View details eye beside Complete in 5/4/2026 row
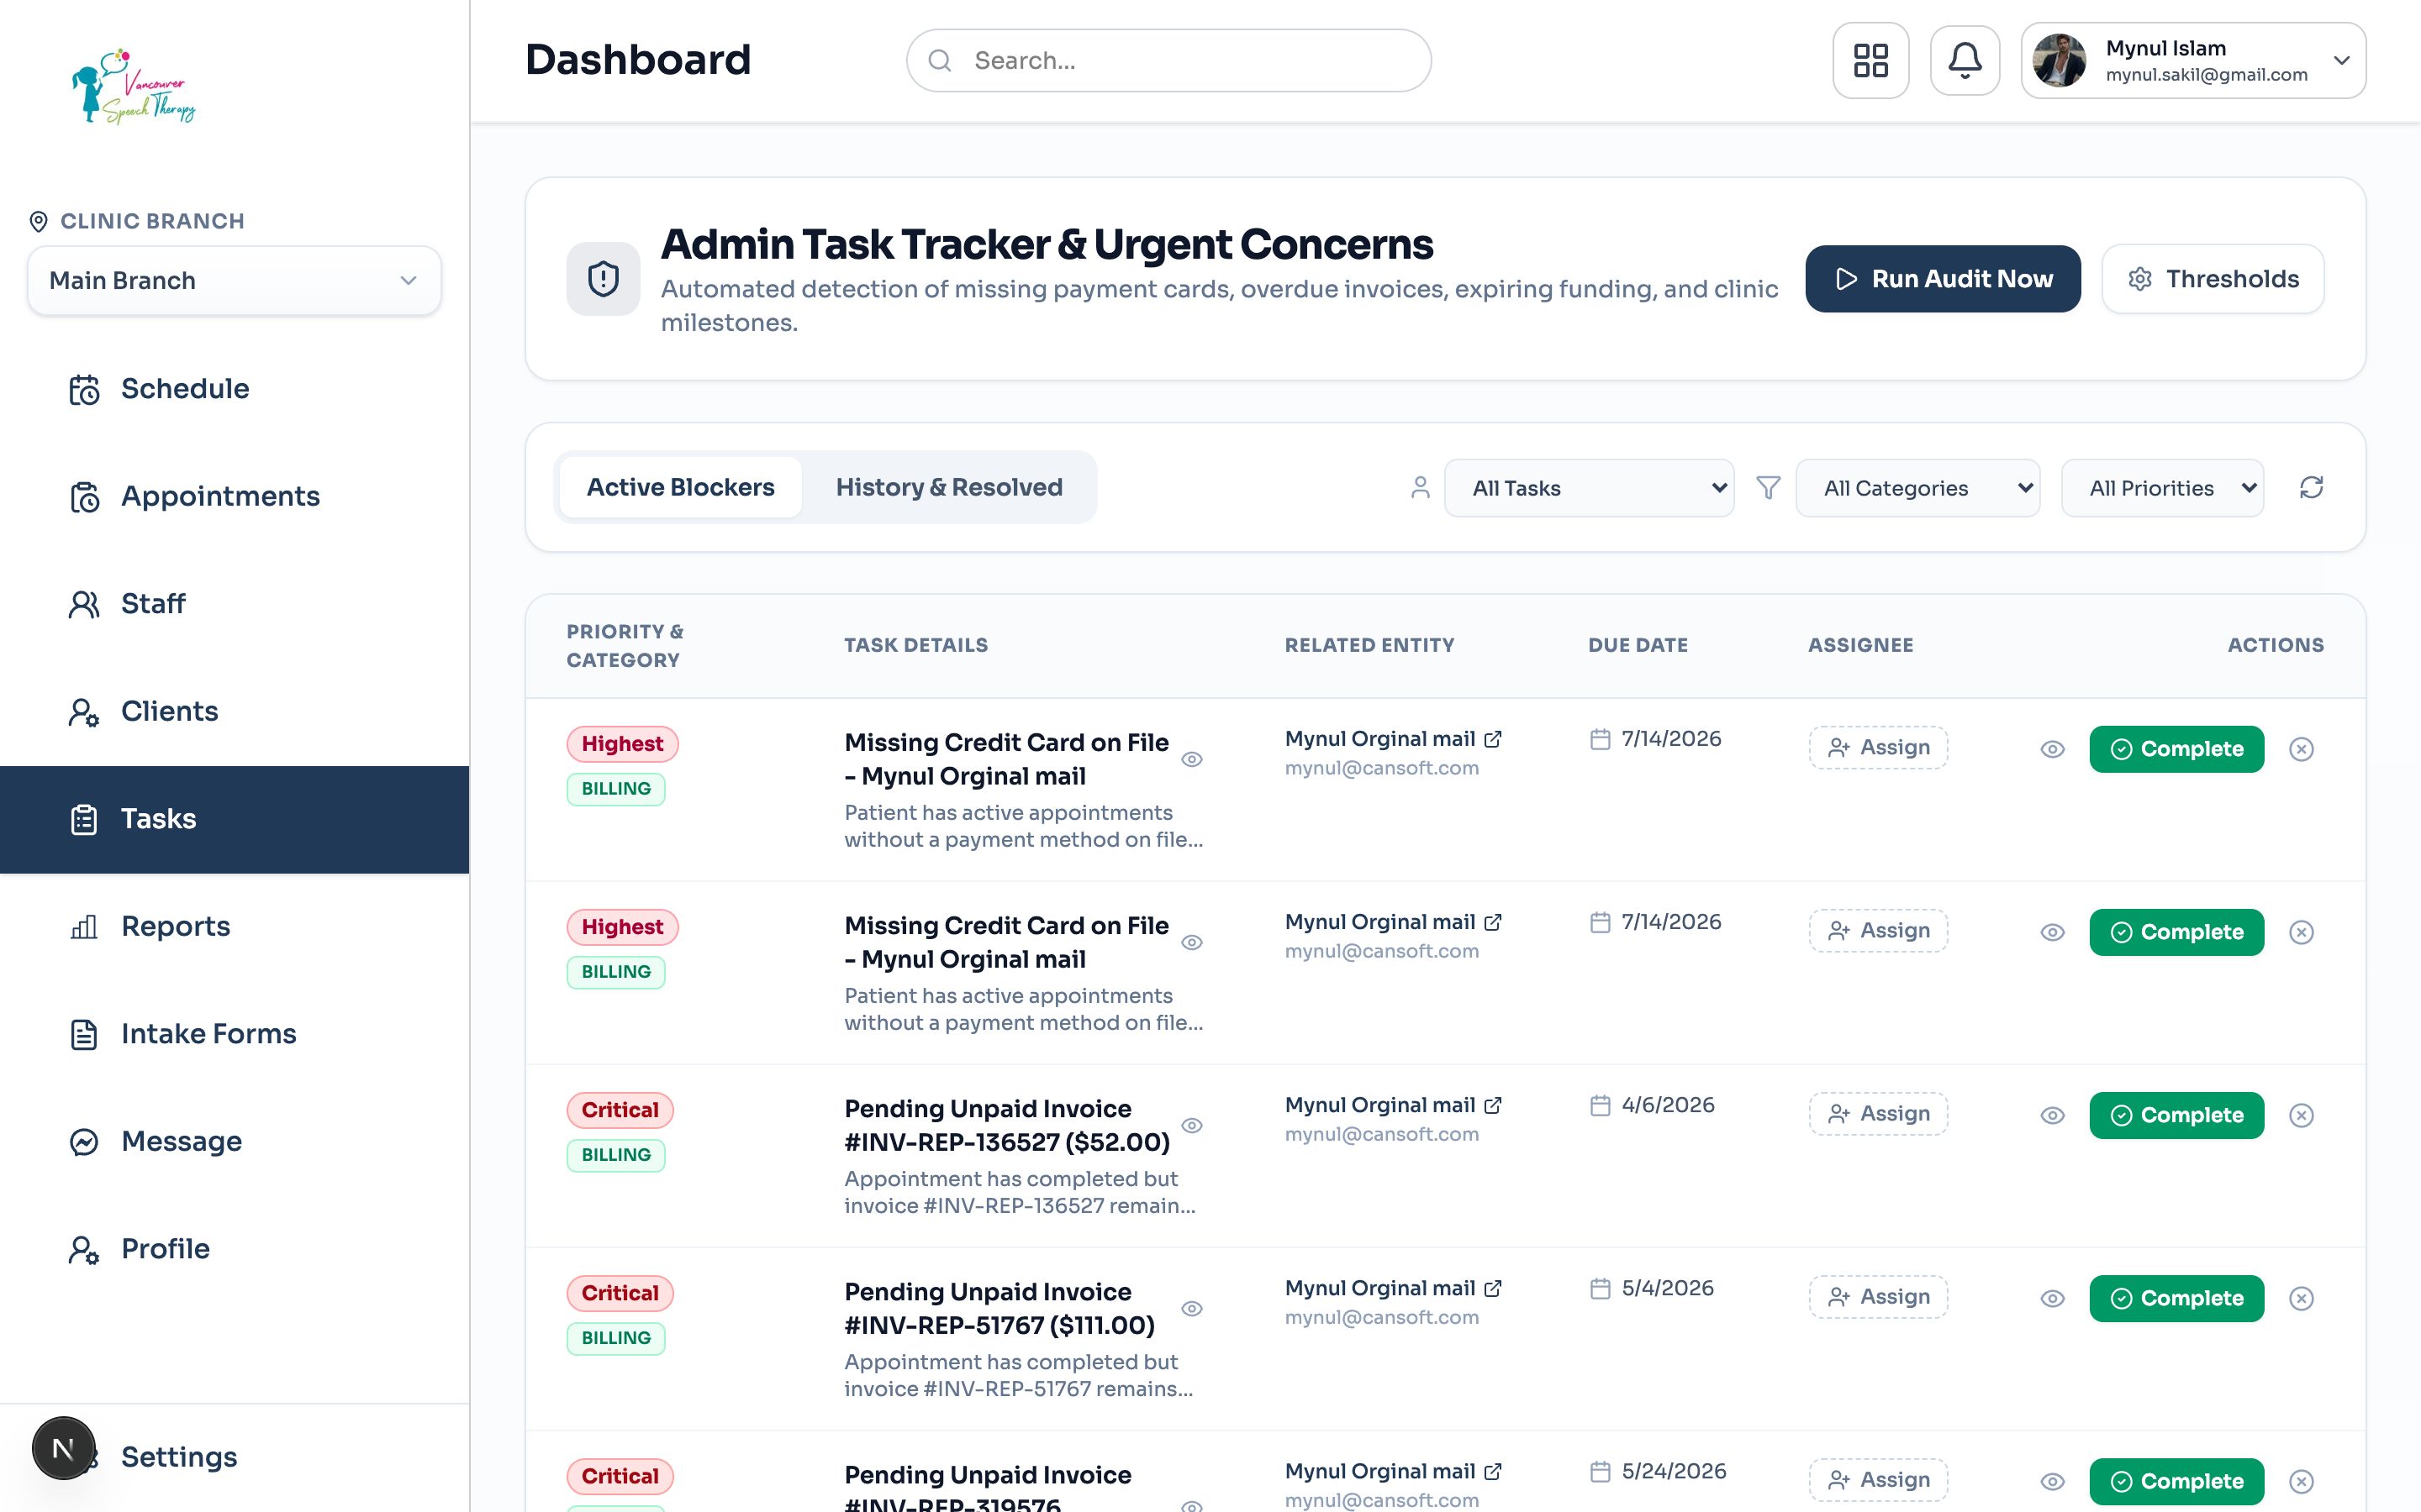 click(2052, 1298)
